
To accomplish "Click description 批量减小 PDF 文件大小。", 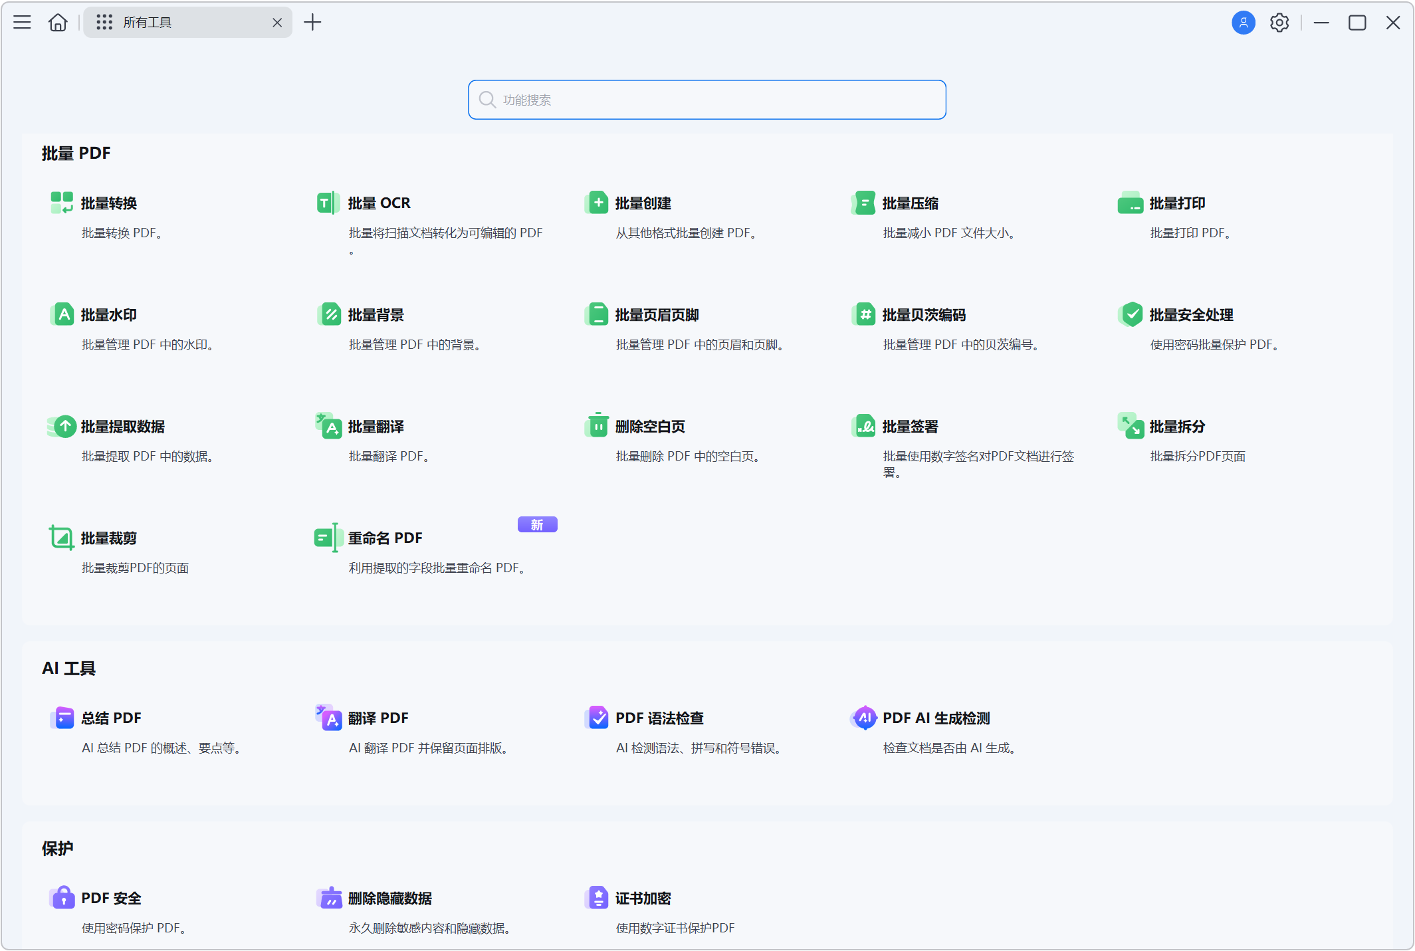I will [x=949, y=233].
